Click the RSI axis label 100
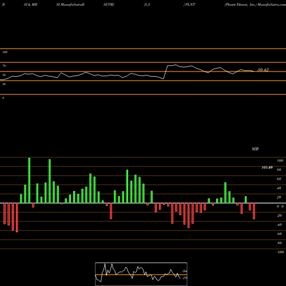This screenshot has height=286, width=286. (5, 52)
